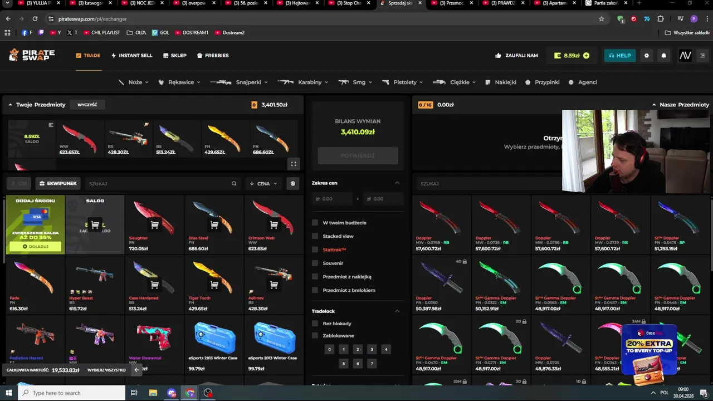Open Chrome from the taskbar
Screen dimensions: 713x401
(190, 393)
